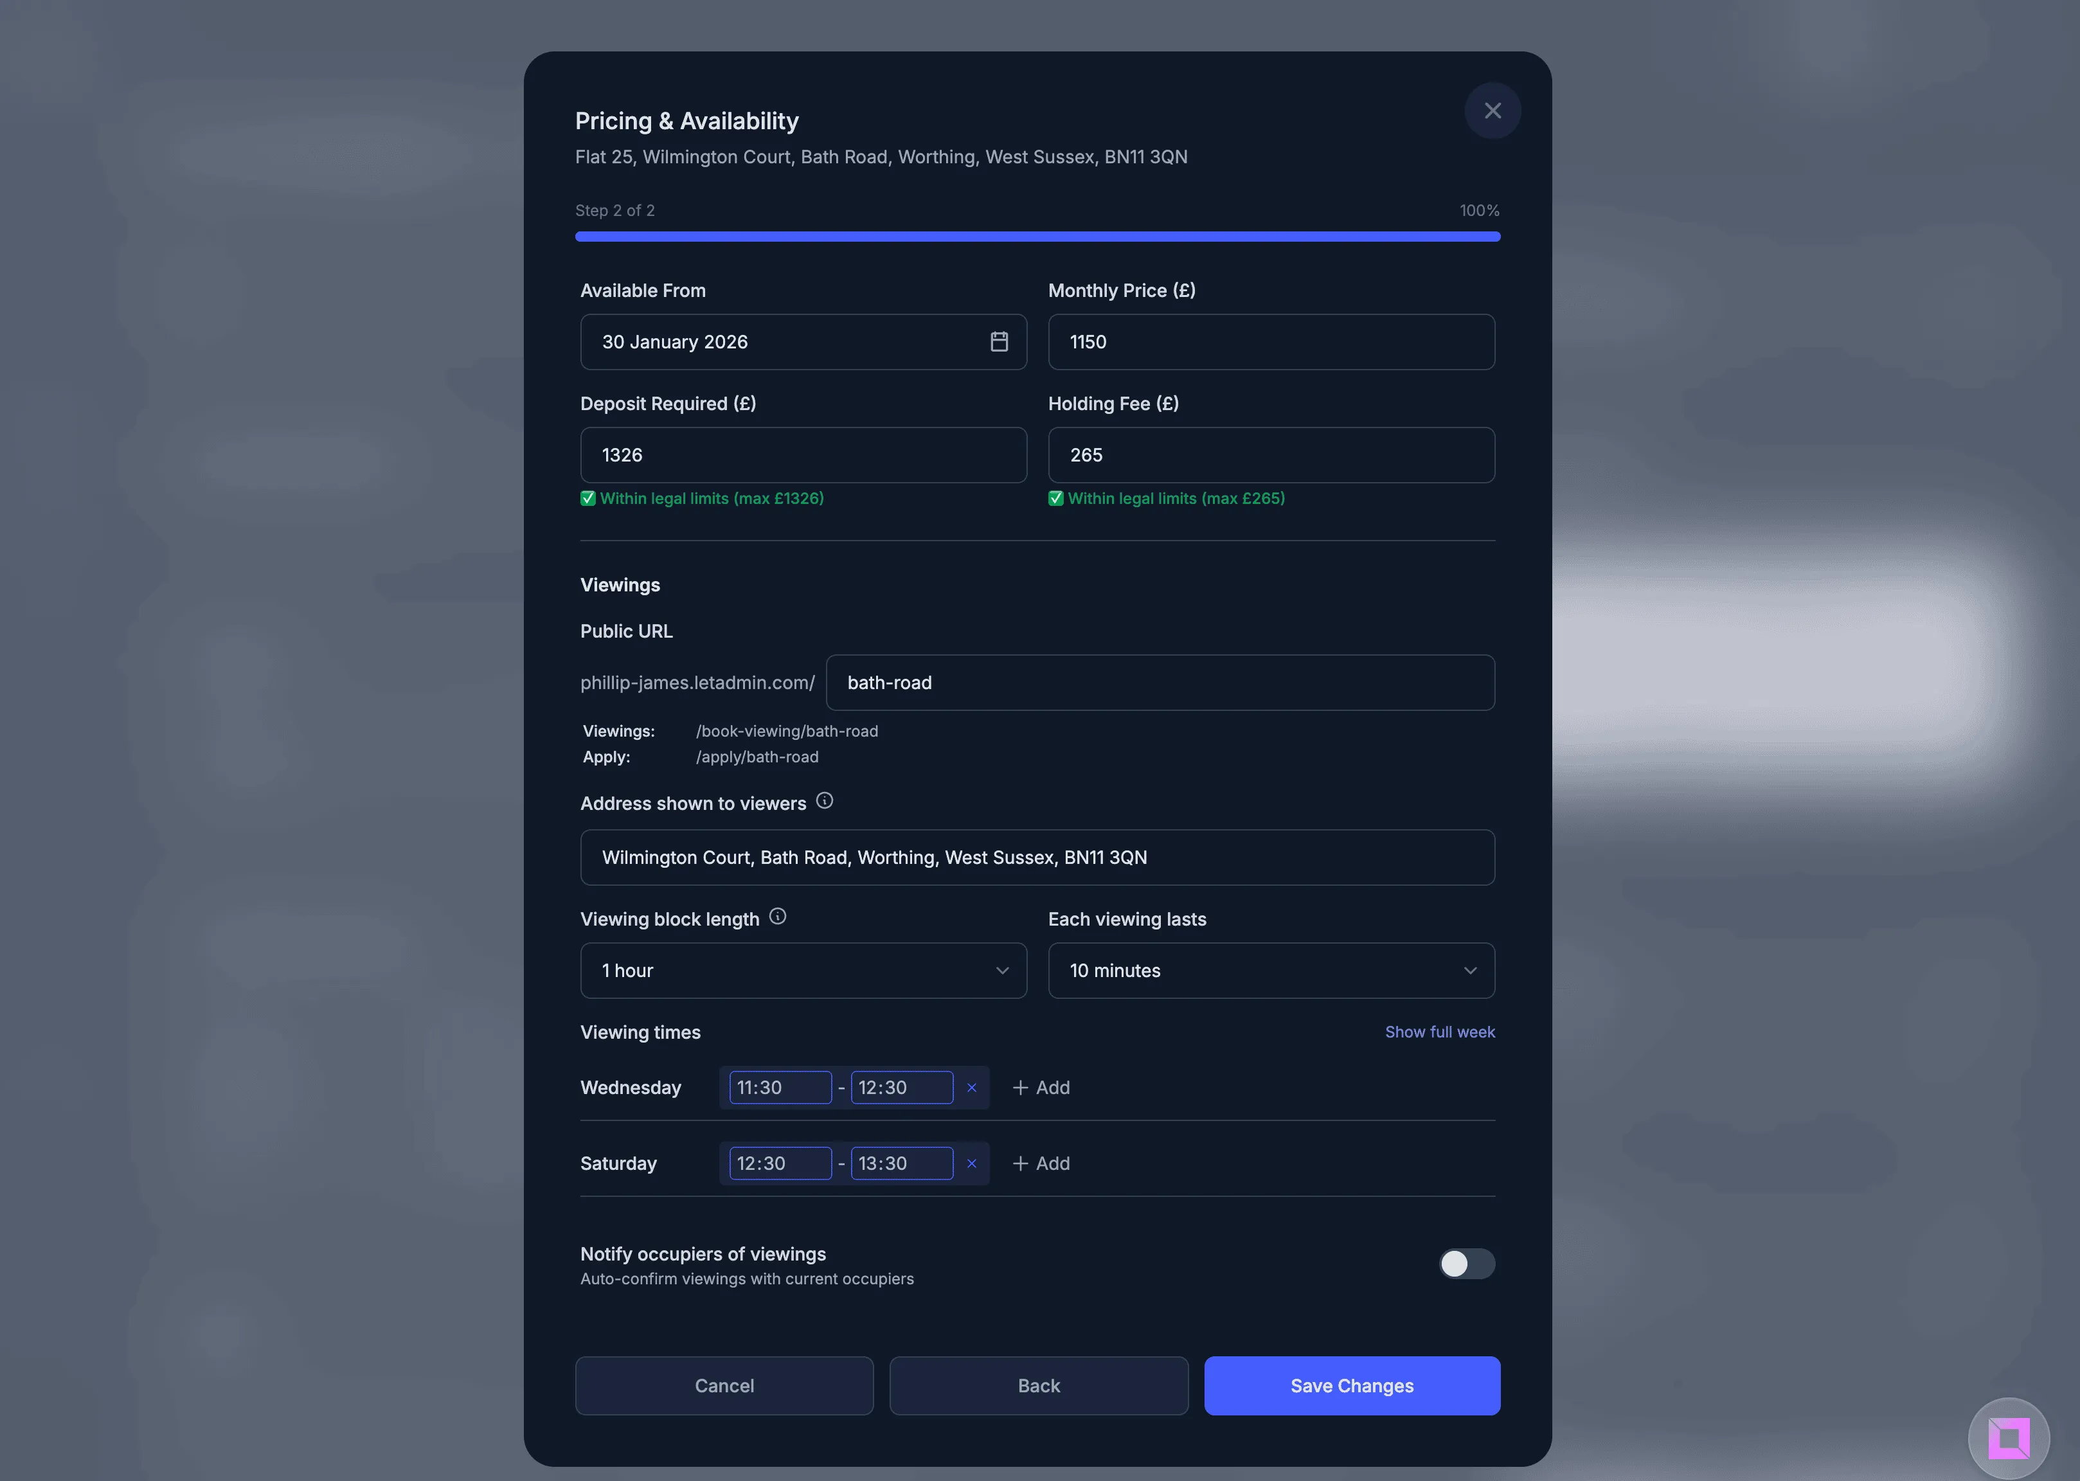
Task: Add another viewing time for Wednesday
Action: [1041, 1087]
